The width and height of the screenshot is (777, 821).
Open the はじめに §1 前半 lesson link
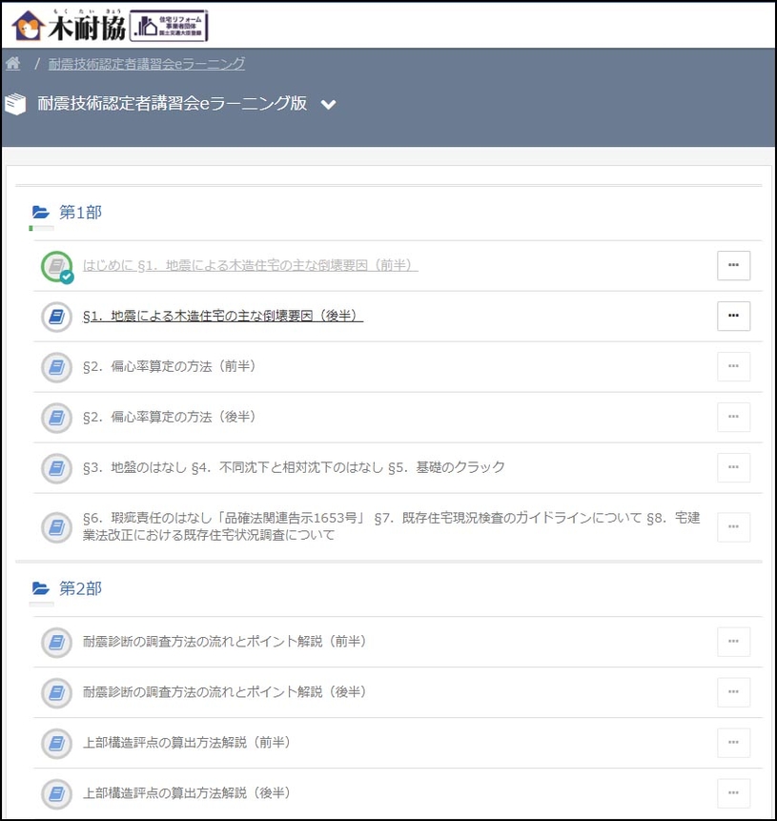pyautogui.click(x=250, y=265)
